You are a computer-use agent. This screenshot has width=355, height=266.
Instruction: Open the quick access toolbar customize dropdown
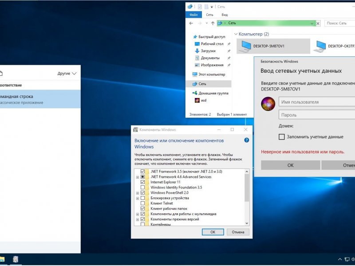(212, 7)
